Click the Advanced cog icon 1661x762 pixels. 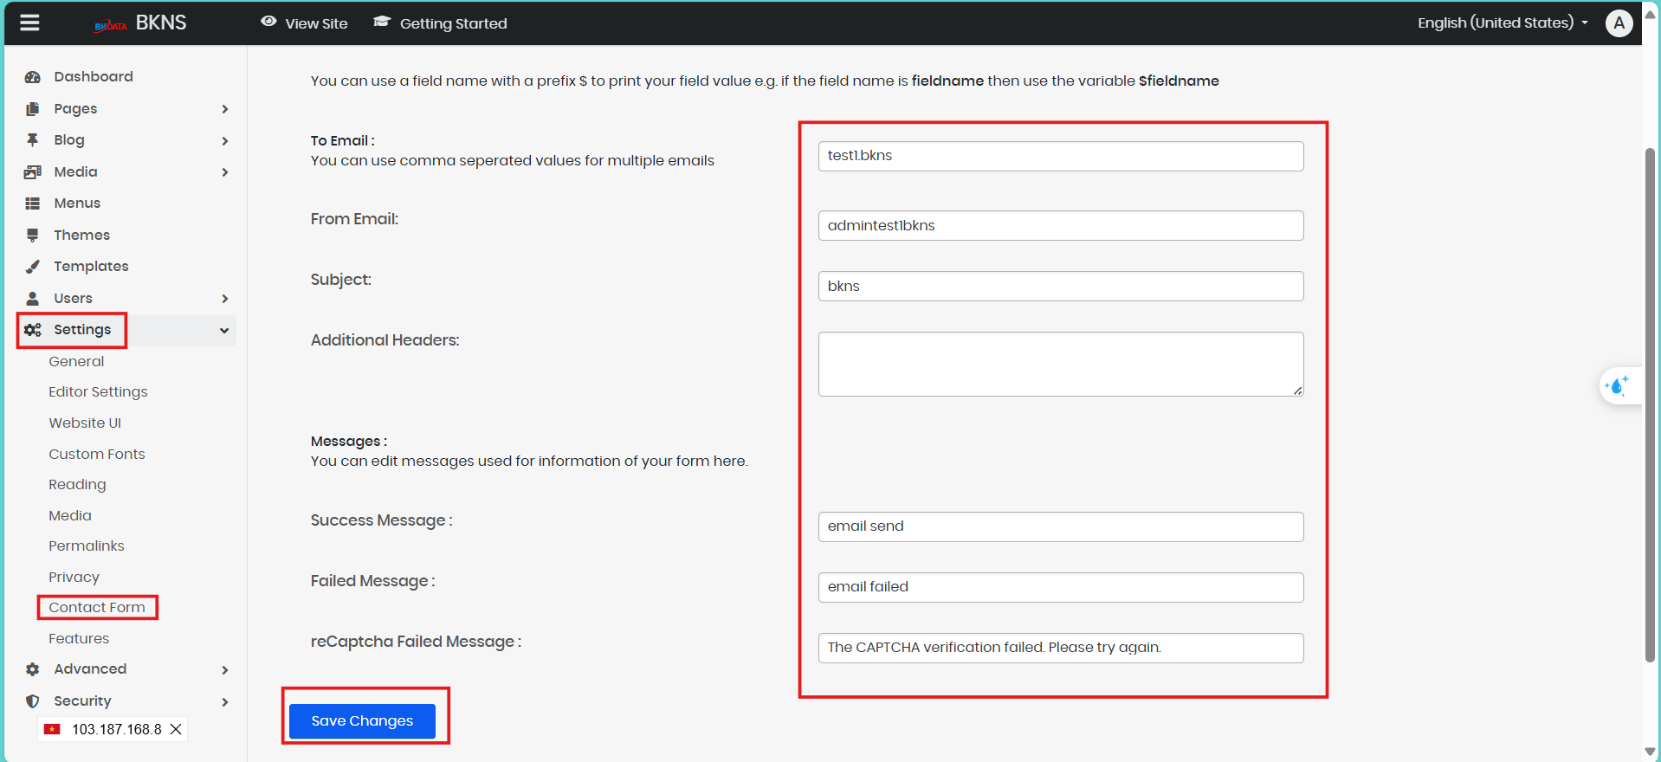(x=33, y=669)
